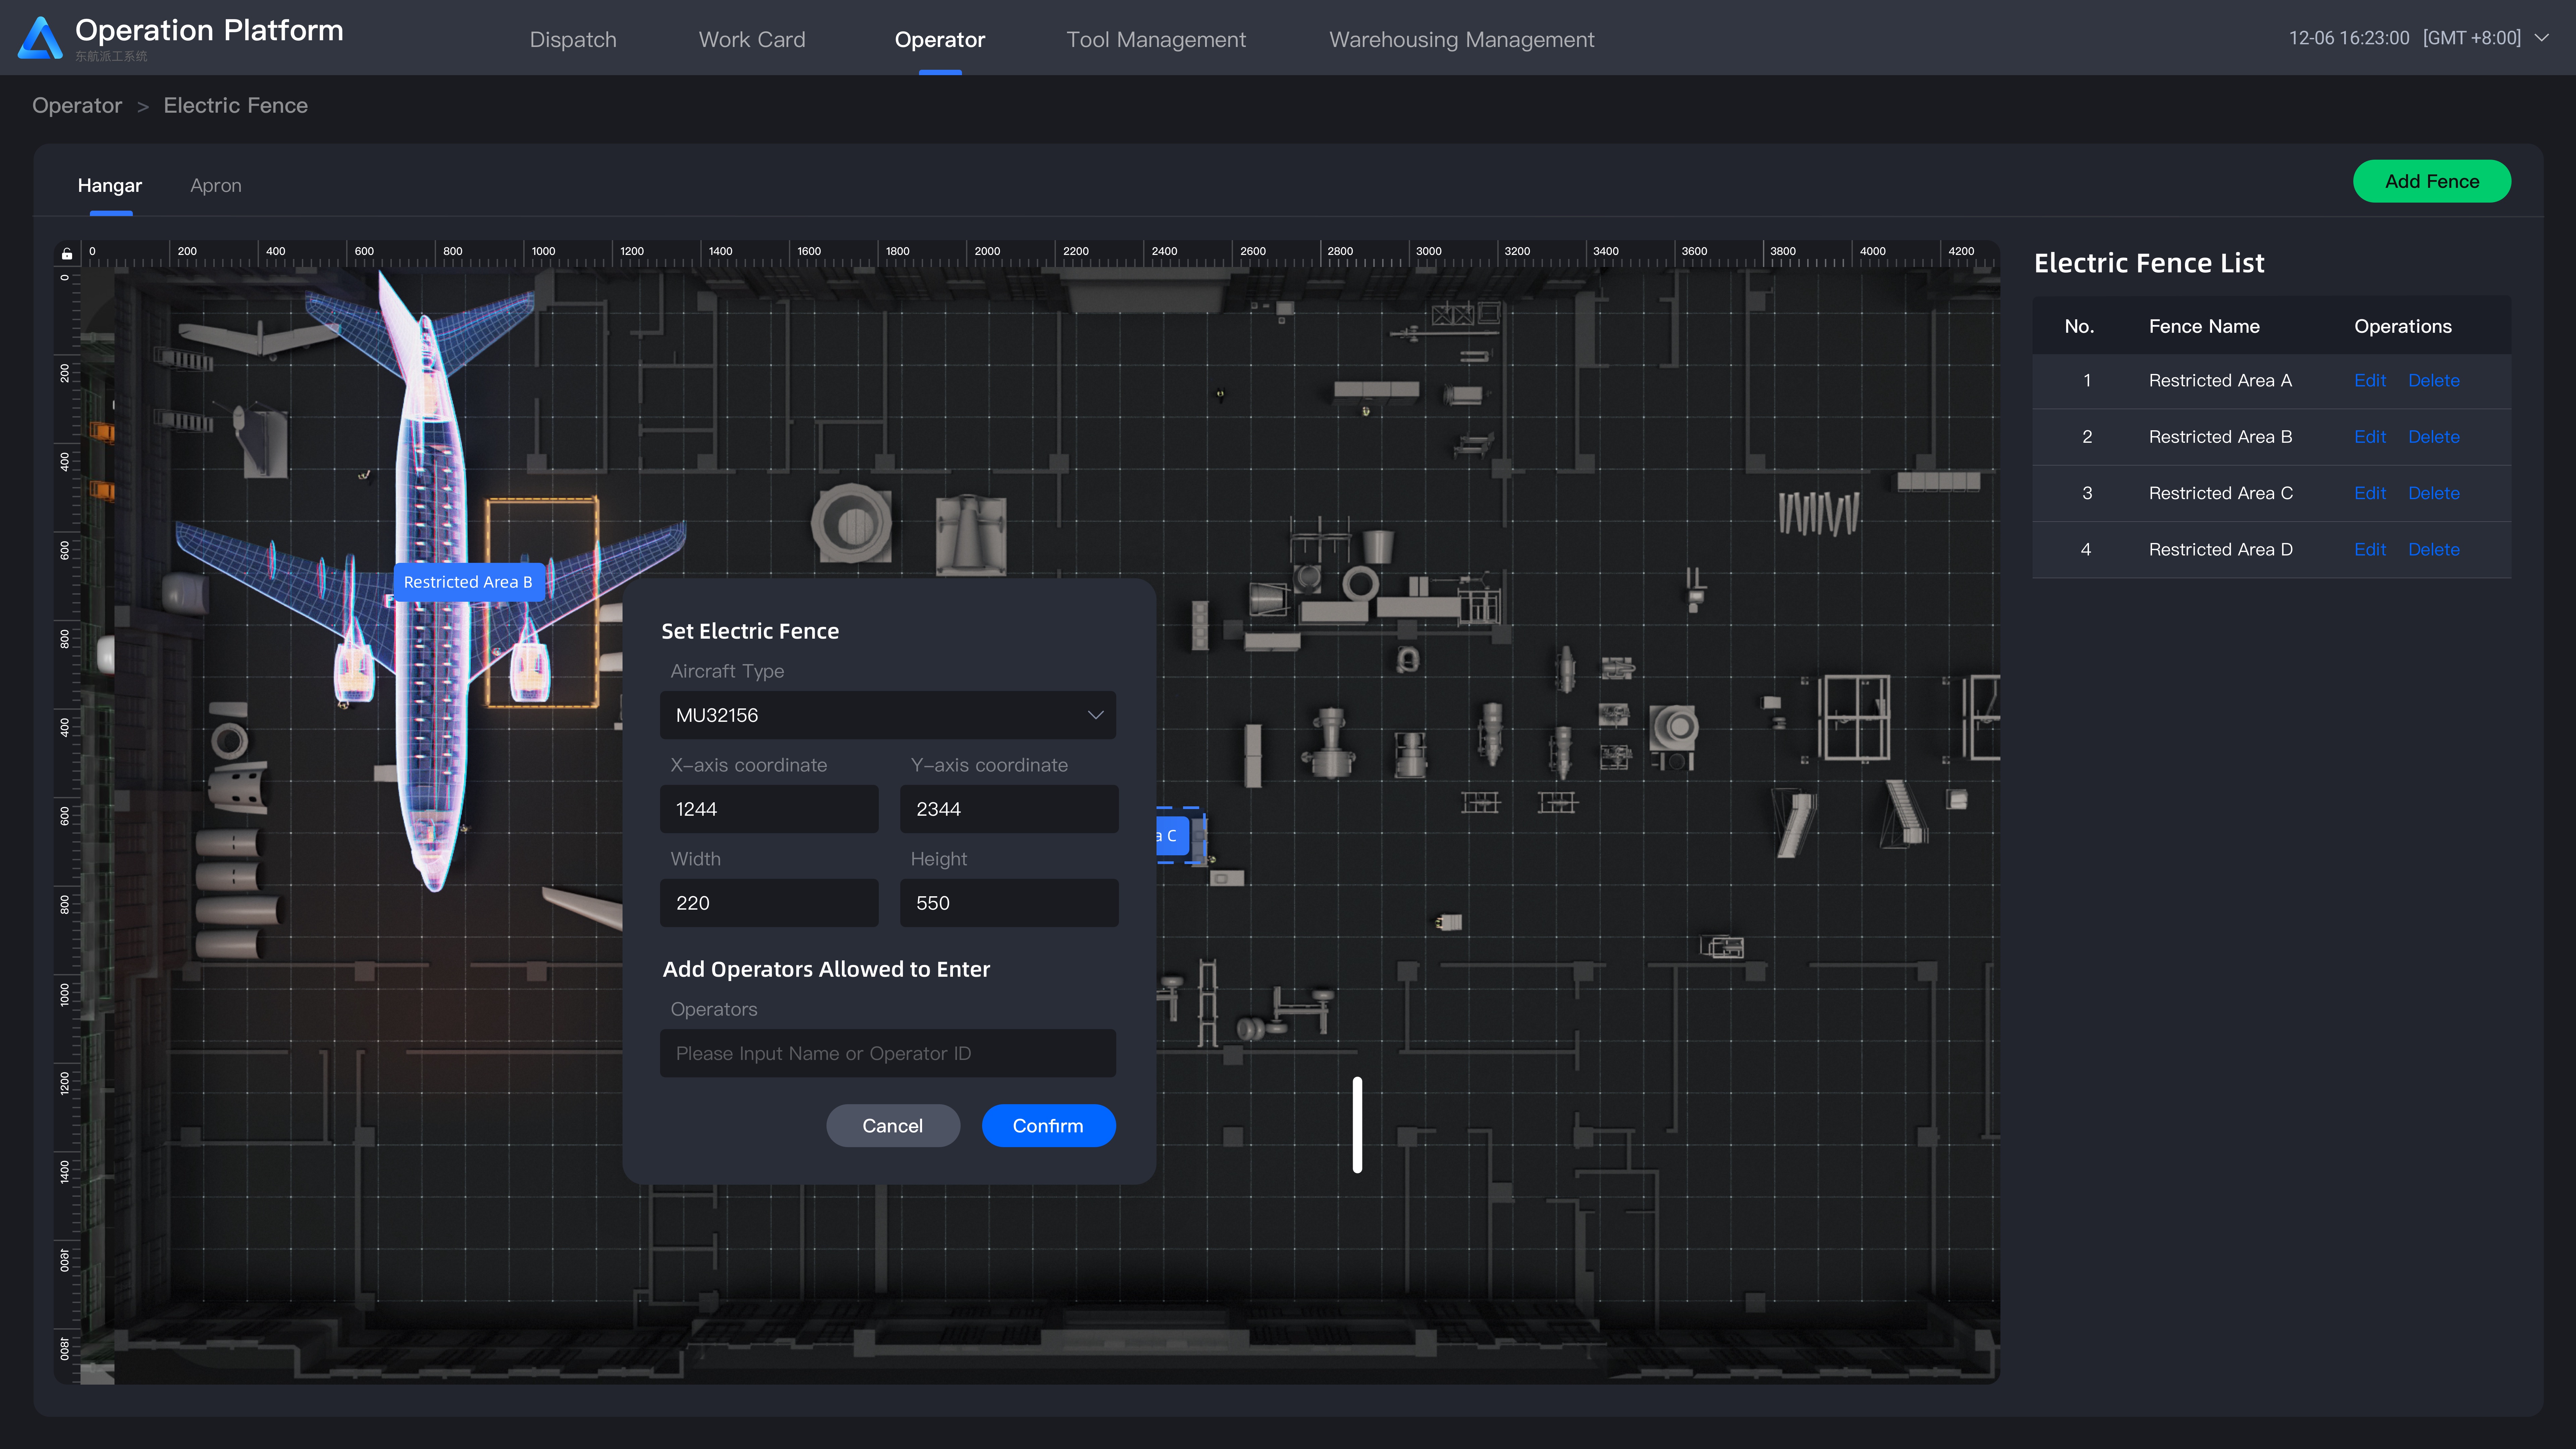
Task: Select the Restricted Area A row name
Action: point(2220,381)
